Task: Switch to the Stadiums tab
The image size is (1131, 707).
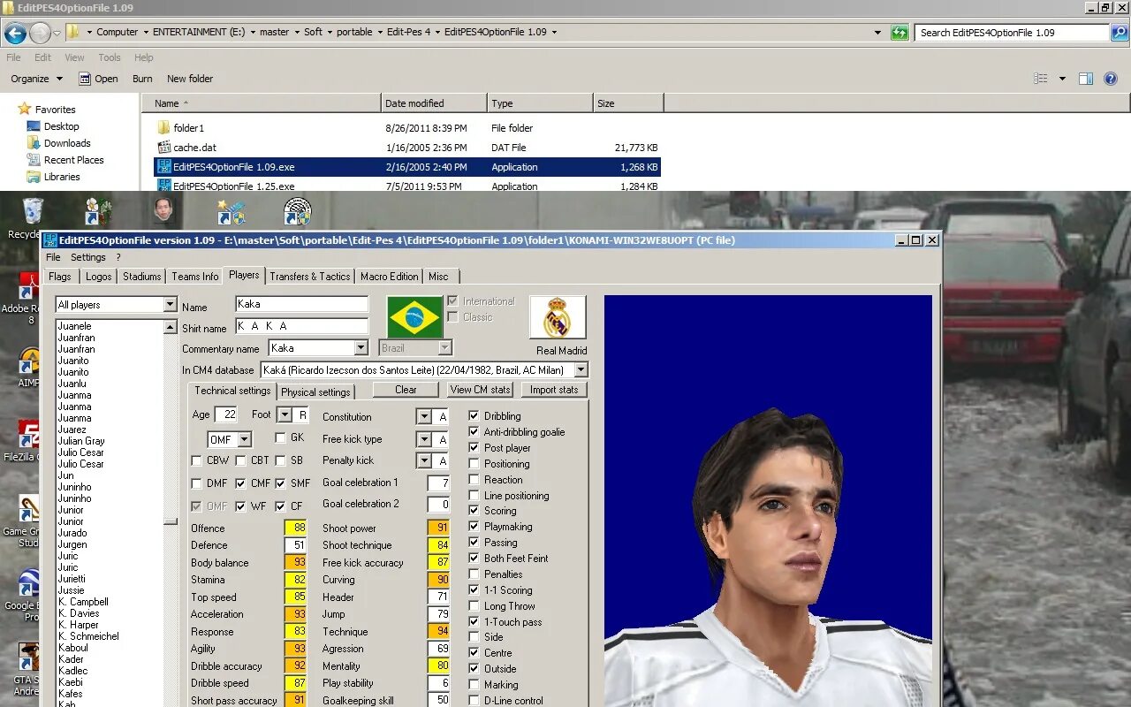Action: pos(142,277)
